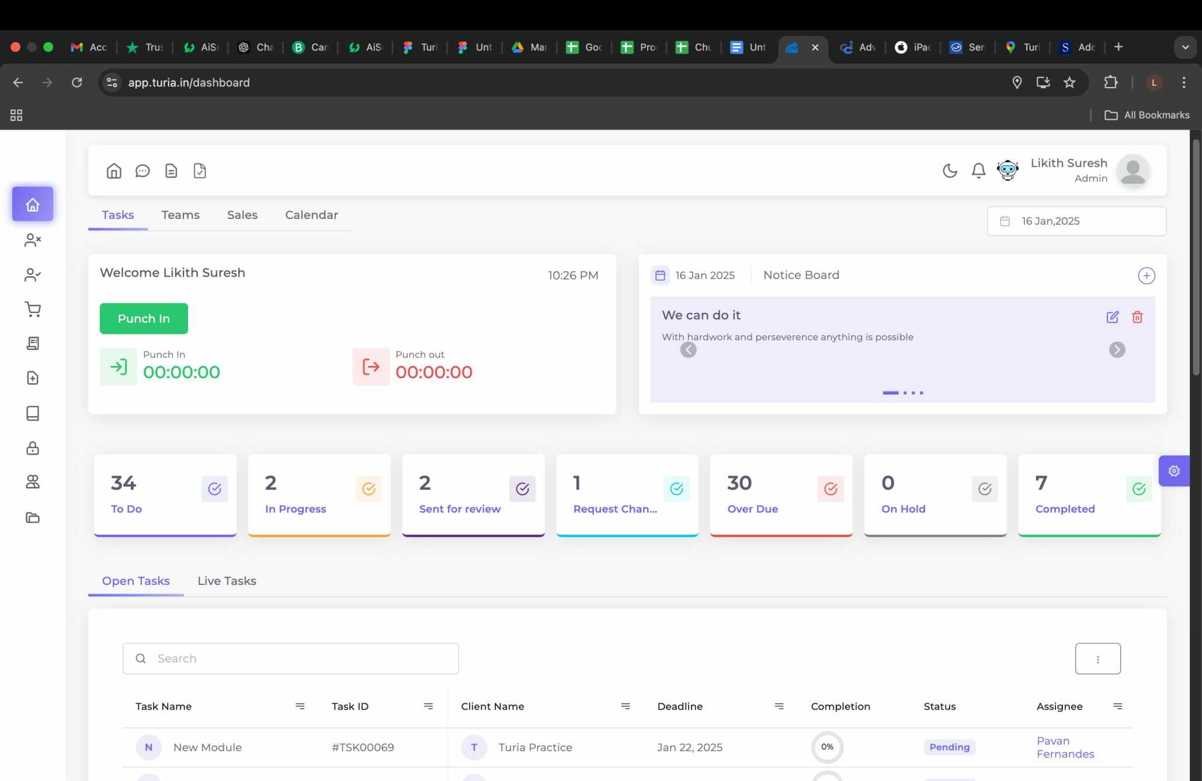Click the lock icon in the sidebar

click(33, 448)
